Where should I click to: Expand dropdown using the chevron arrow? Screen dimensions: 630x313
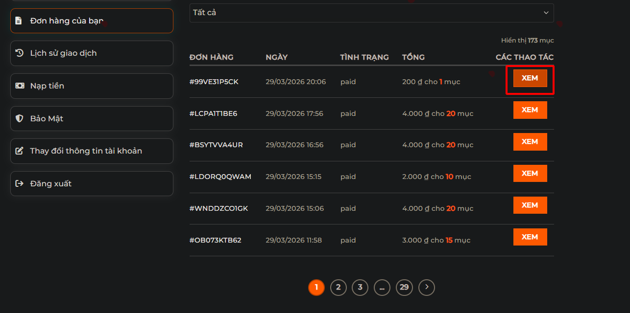pos(546,13)
